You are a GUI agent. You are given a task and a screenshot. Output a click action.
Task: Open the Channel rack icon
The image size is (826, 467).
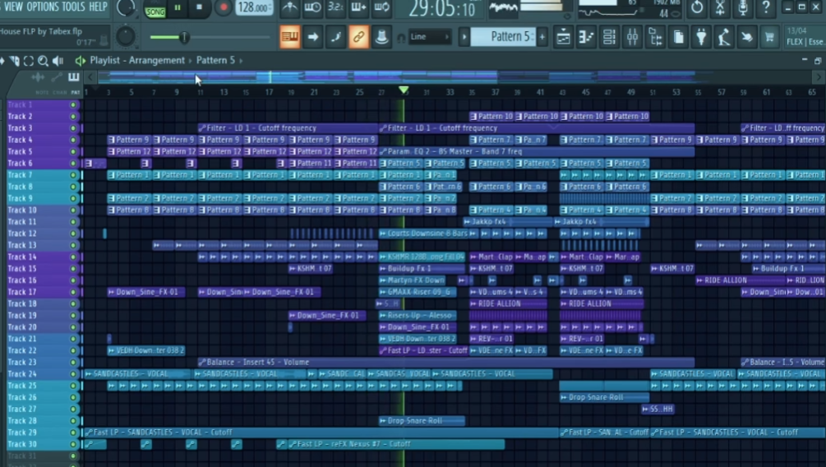click(x=610, y=37)
